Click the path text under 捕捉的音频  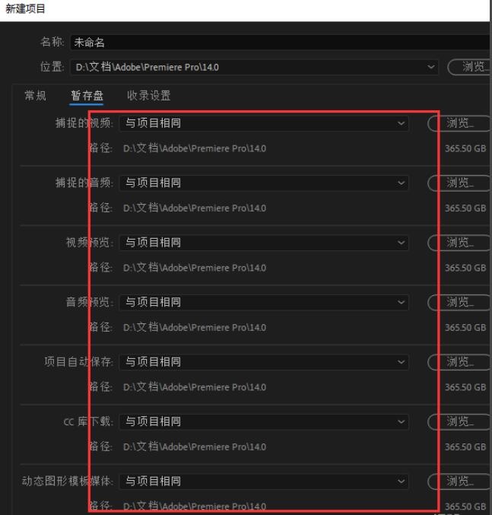(195, 208)
